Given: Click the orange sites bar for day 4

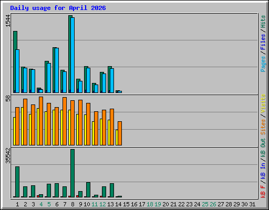Looking at the screenshot, I should point(41,121).
